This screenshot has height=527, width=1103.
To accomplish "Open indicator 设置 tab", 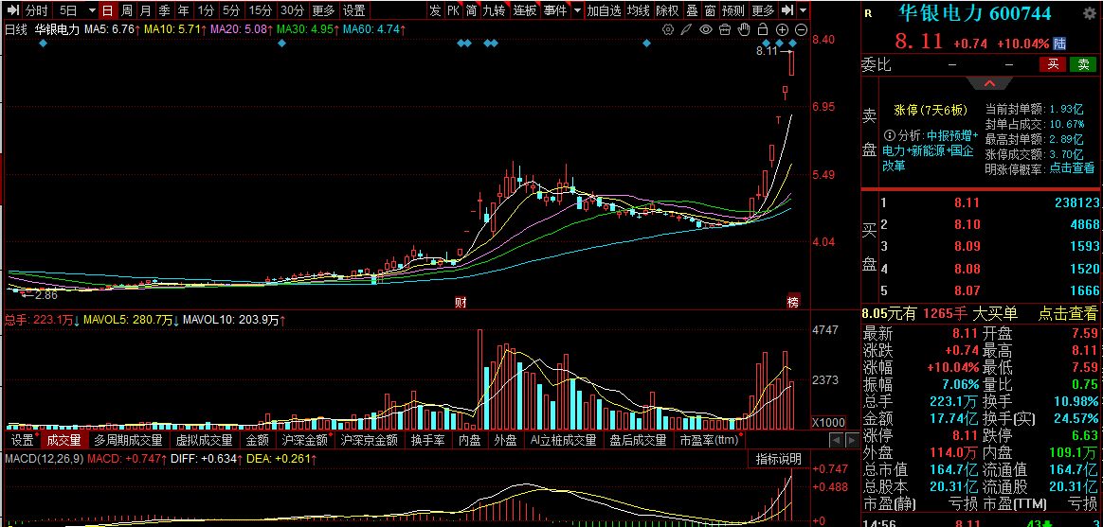I will point(22,441).
